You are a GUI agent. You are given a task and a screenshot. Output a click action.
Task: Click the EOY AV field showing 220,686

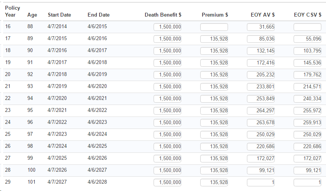tap(261, 147)
